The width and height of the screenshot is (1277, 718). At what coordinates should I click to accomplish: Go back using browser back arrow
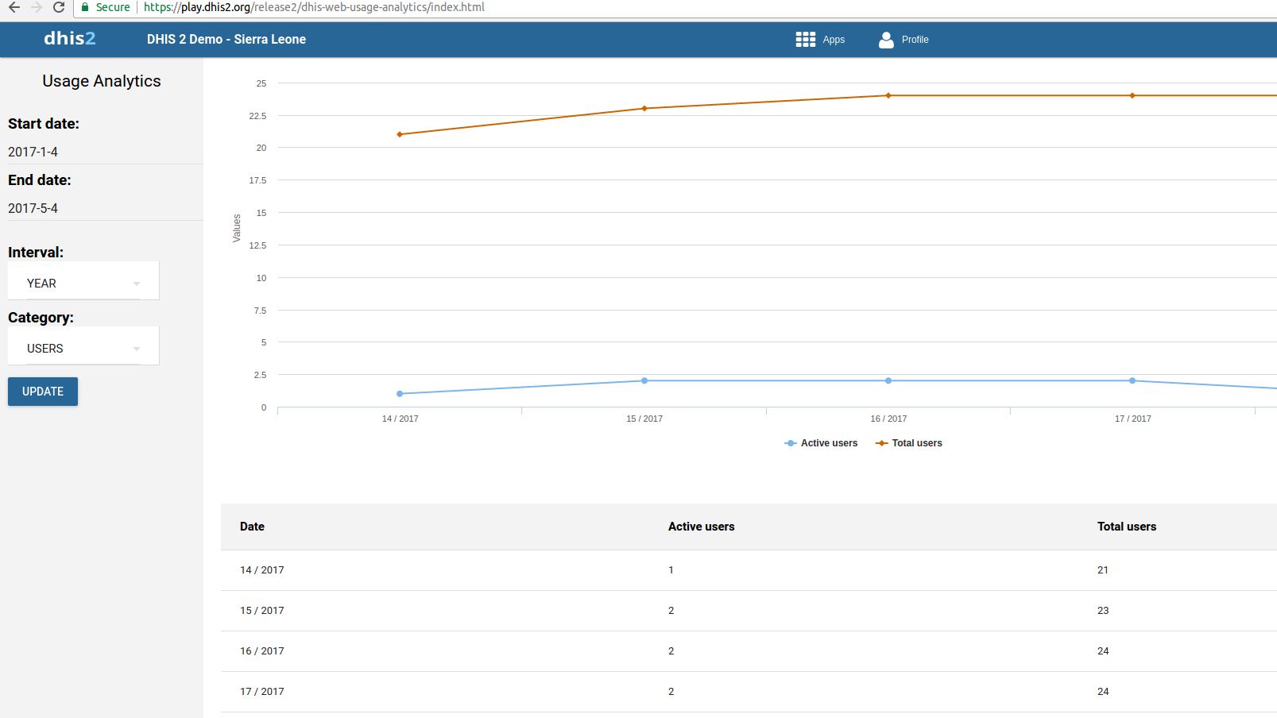(14, 7)
